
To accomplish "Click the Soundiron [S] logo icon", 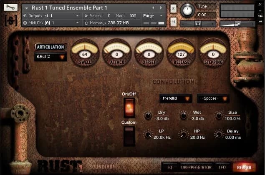I will (11, 20).
